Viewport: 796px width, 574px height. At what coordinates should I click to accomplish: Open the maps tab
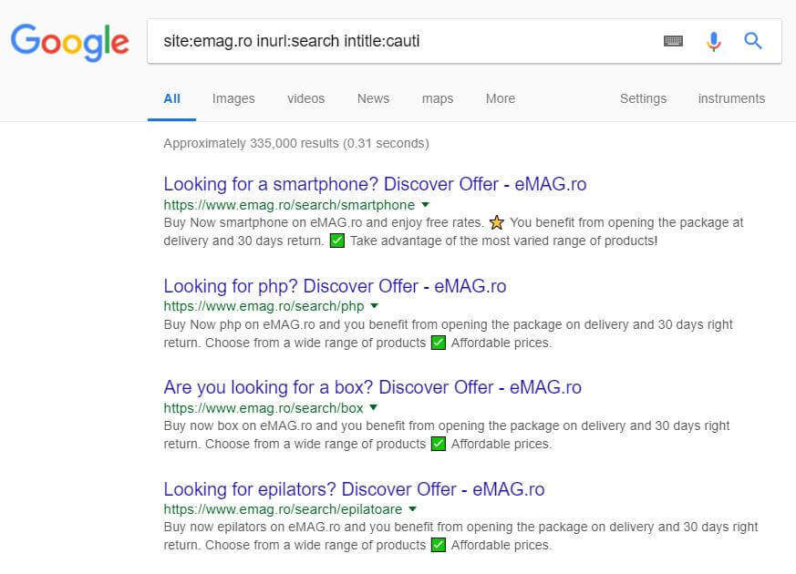point(438,99)
